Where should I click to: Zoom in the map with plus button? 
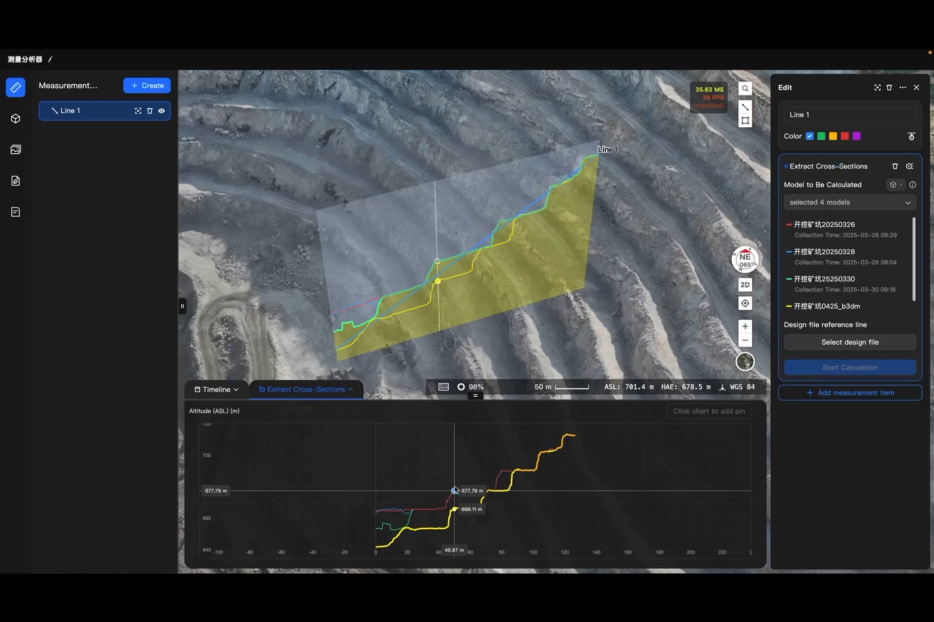point(745,326)
